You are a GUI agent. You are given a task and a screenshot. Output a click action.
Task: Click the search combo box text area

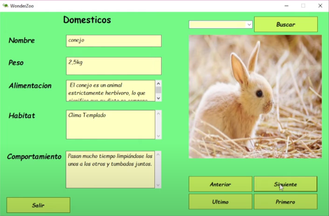[x=217, y=25]
